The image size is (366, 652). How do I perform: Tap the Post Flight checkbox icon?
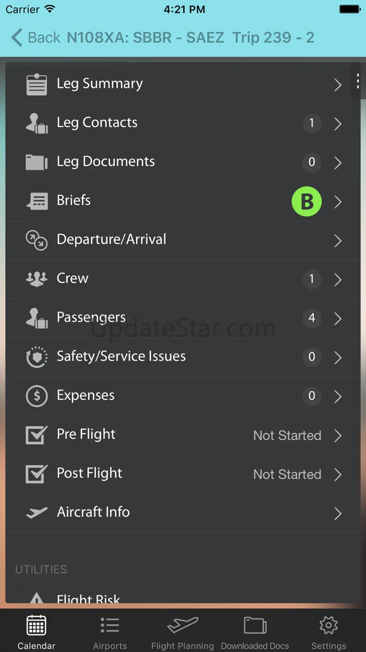pos(37,474)
